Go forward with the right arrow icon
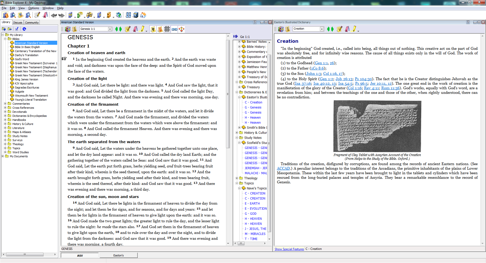486x263 pixels. [61, 15]
